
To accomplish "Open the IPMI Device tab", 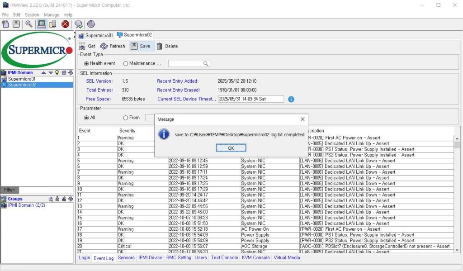I will click(150, 258).
